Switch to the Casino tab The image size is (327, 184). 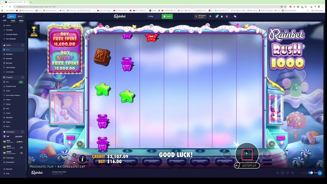(x=11, y=16)
